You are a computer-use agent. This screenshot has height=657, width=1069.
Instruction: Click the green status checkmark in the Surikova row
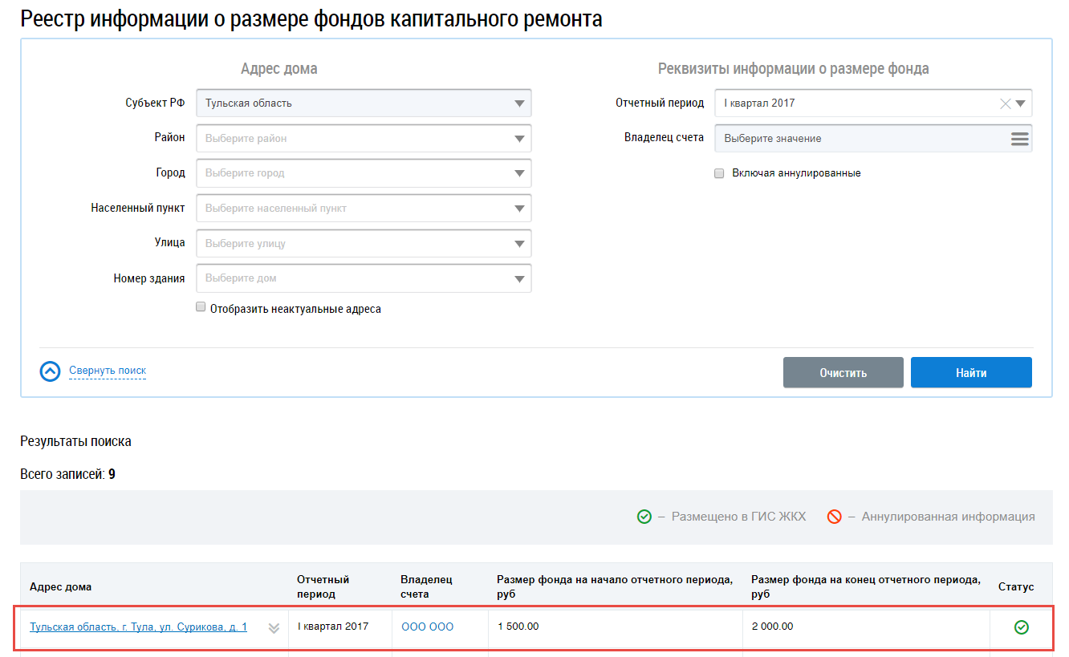[1021, 627]
